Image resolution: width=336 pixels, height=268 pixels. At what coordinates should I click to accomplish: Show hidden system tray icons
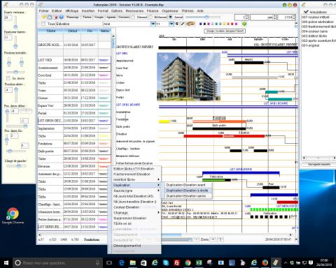pyautogui.click(x=286, y=263)
